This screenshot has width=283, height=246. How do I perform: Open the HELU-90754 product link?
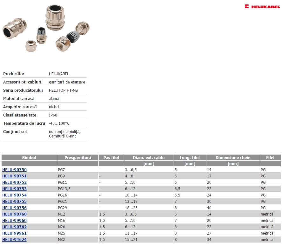[14, 195]
